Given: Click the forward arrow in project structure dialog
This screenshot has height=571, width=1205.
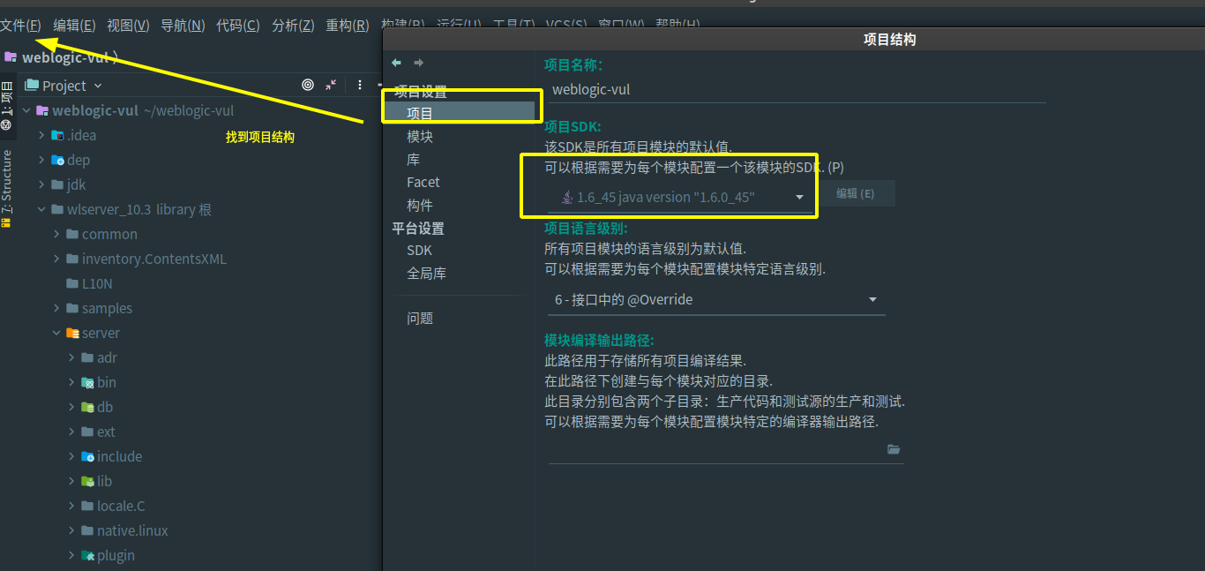Looking at the screenshot, I should [x=418, y=63].
